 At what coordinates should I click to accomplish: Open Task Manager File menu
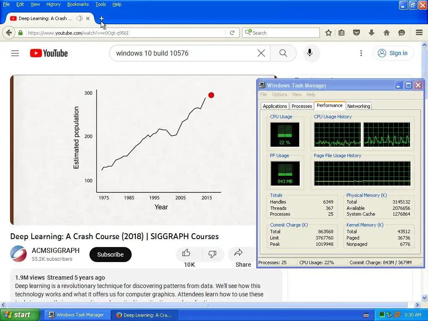point(263,94)
